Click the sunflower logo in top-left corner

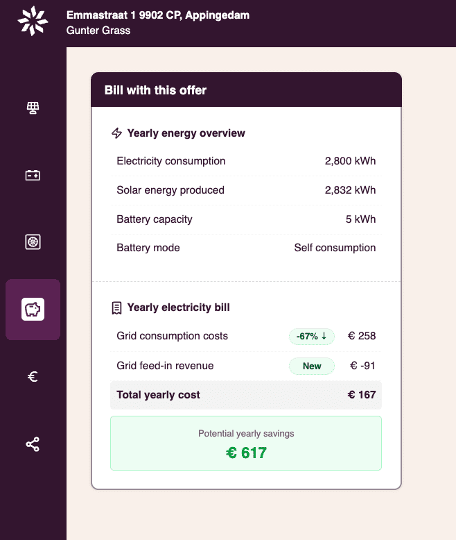33,21
